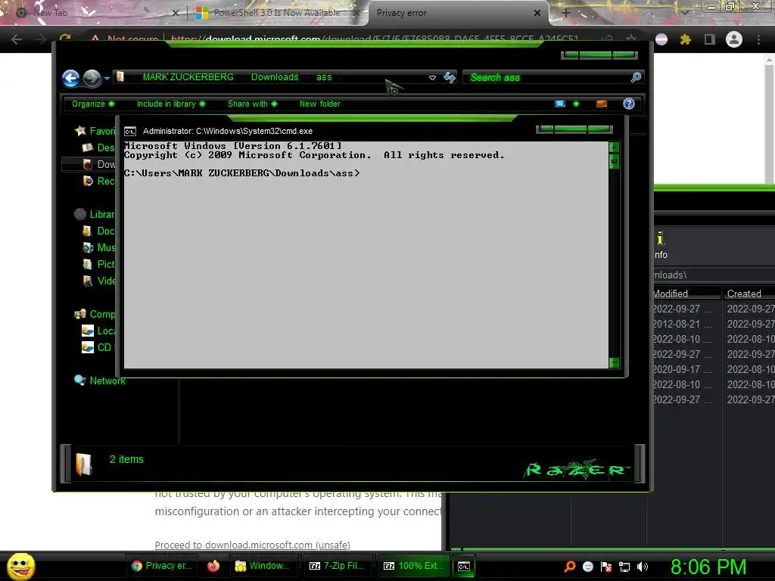Toggle Chrome side panel icon
Image resolution: width=775 pixels, height=581 pixels.
pos(710,39)
